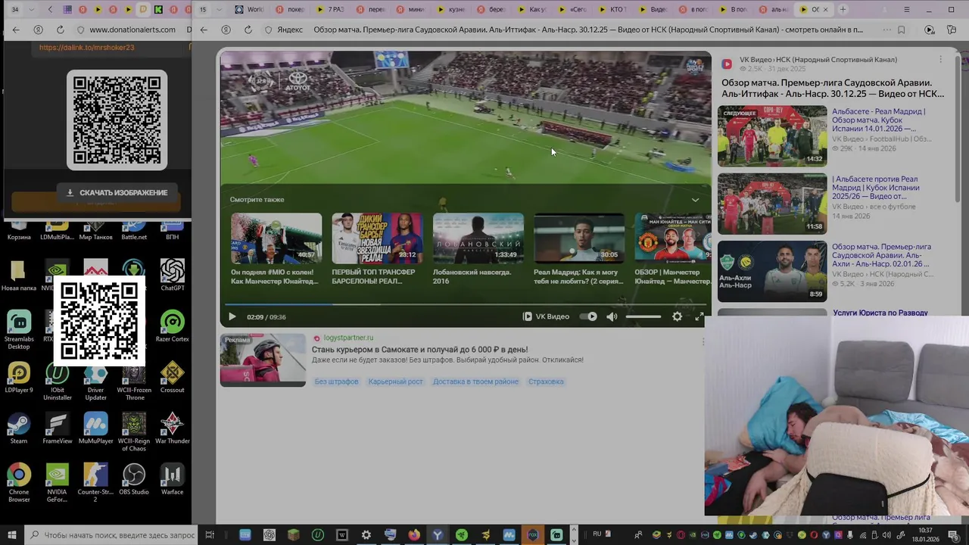Image resolution: width=969 pixels, height=545 pixels.
Task: Open the Razer Cortex desktop shortcut
Action: [x=172, y=325]
